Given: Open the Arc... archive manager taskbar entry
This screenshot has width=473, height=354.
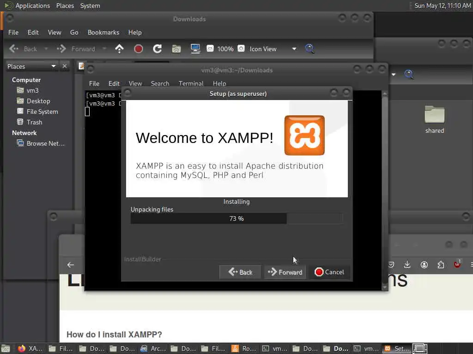Looking at the screenshot, I should [153, 348].
